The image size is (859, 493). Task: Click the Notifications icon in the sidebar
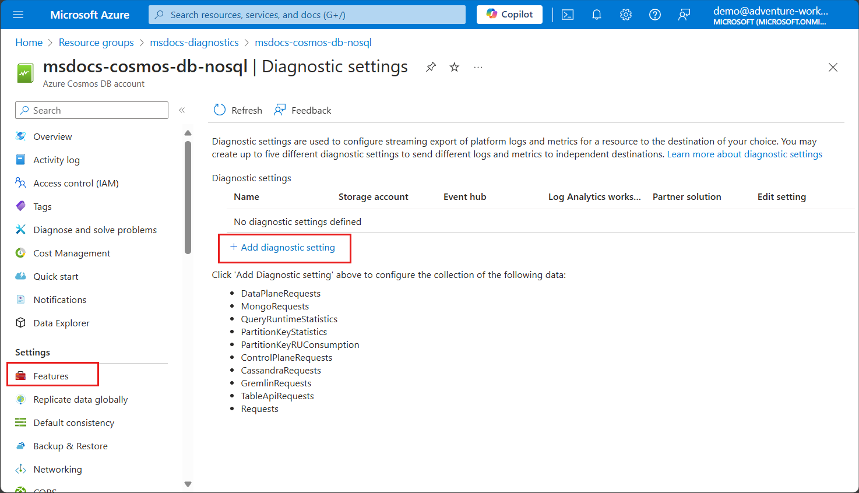(21, 300)
